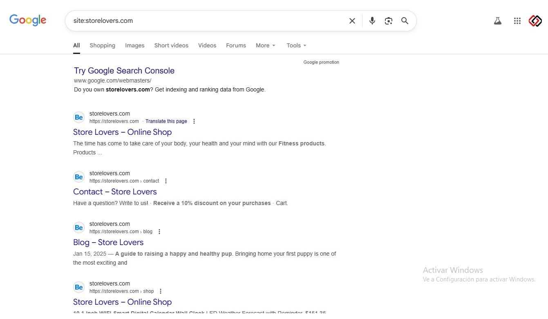This screenshot has height=319, width=548.
Task: Open three-dot menu for Contact result
Action: tap(166, 181)
